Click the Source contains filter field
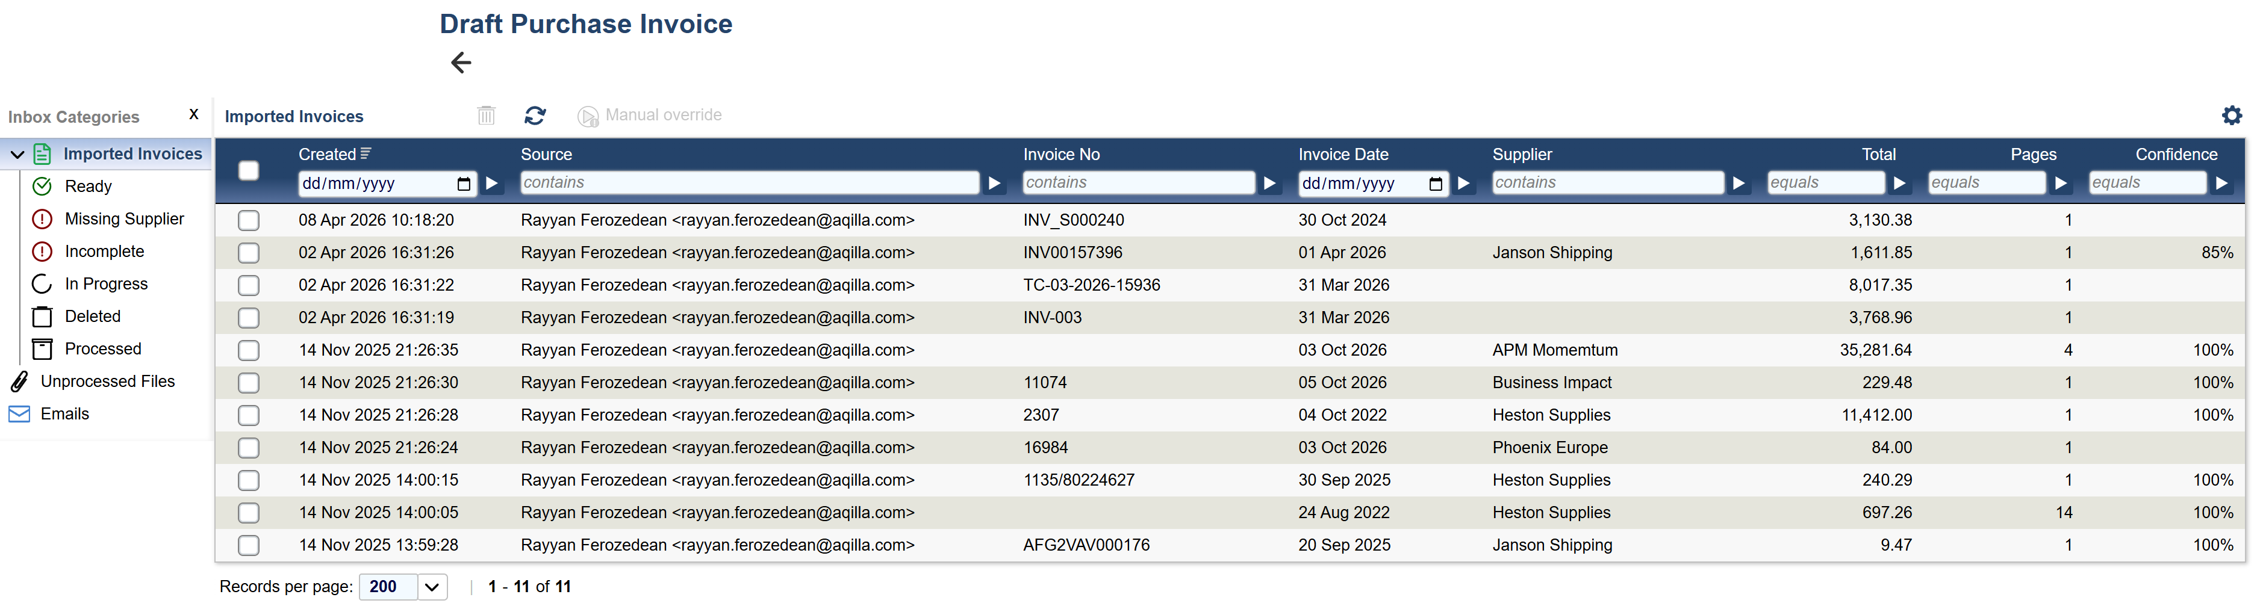Image resolution: width=2263 pixels, height=612 pixels. [x=749, y=182]
